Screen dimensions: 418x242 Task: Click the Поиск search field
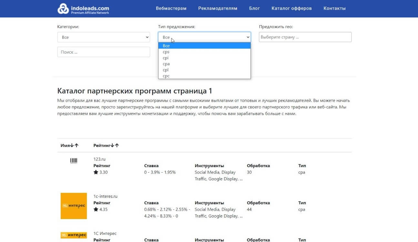pos(104,52)
